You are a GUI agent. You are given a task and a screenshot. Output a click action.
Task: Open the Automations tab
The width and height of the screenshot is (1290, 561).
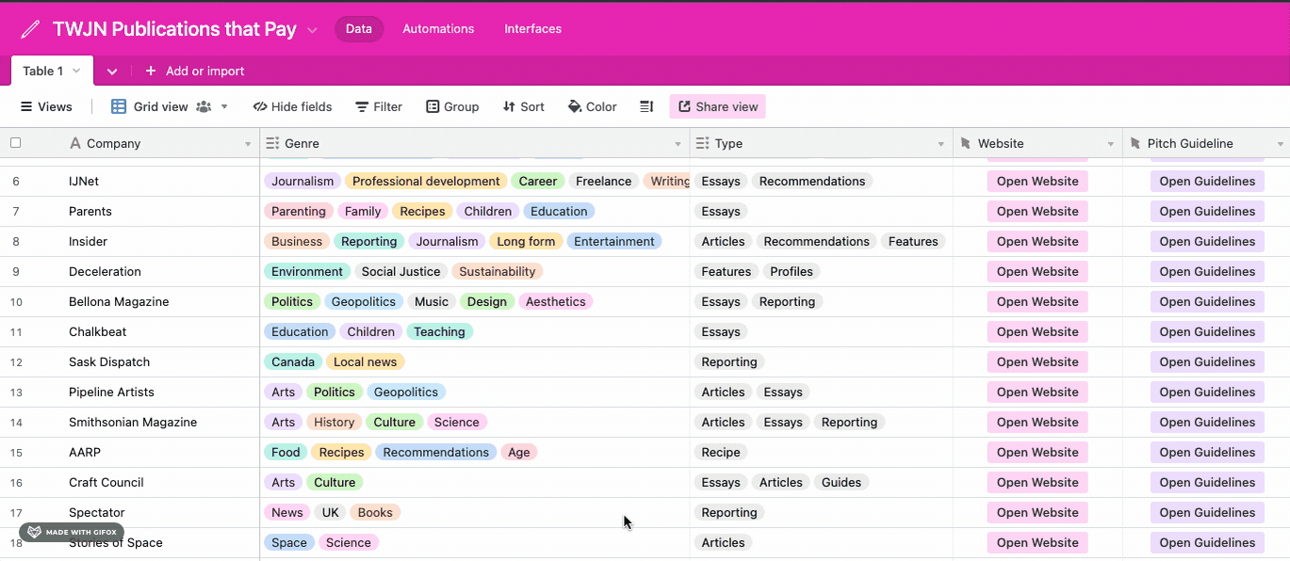(x=438, y=29)
